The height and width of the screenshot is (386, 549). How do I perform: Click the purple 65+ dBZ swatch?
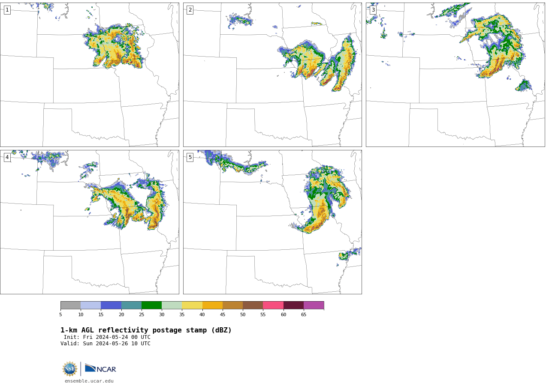[314, 305]
